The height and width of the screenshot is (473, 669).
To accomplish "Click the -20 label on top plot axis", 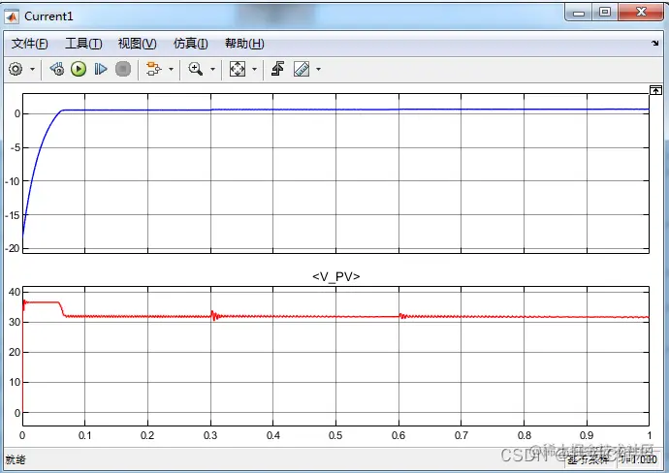I will [x=13, y=248].
